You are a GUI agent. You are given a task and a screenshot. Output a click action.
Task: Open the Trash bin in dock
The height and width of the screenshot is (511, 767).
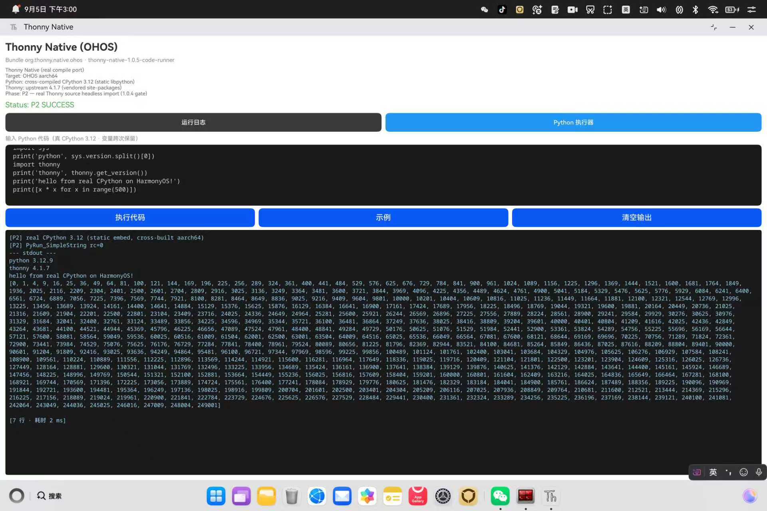click(x=292, y=496)
